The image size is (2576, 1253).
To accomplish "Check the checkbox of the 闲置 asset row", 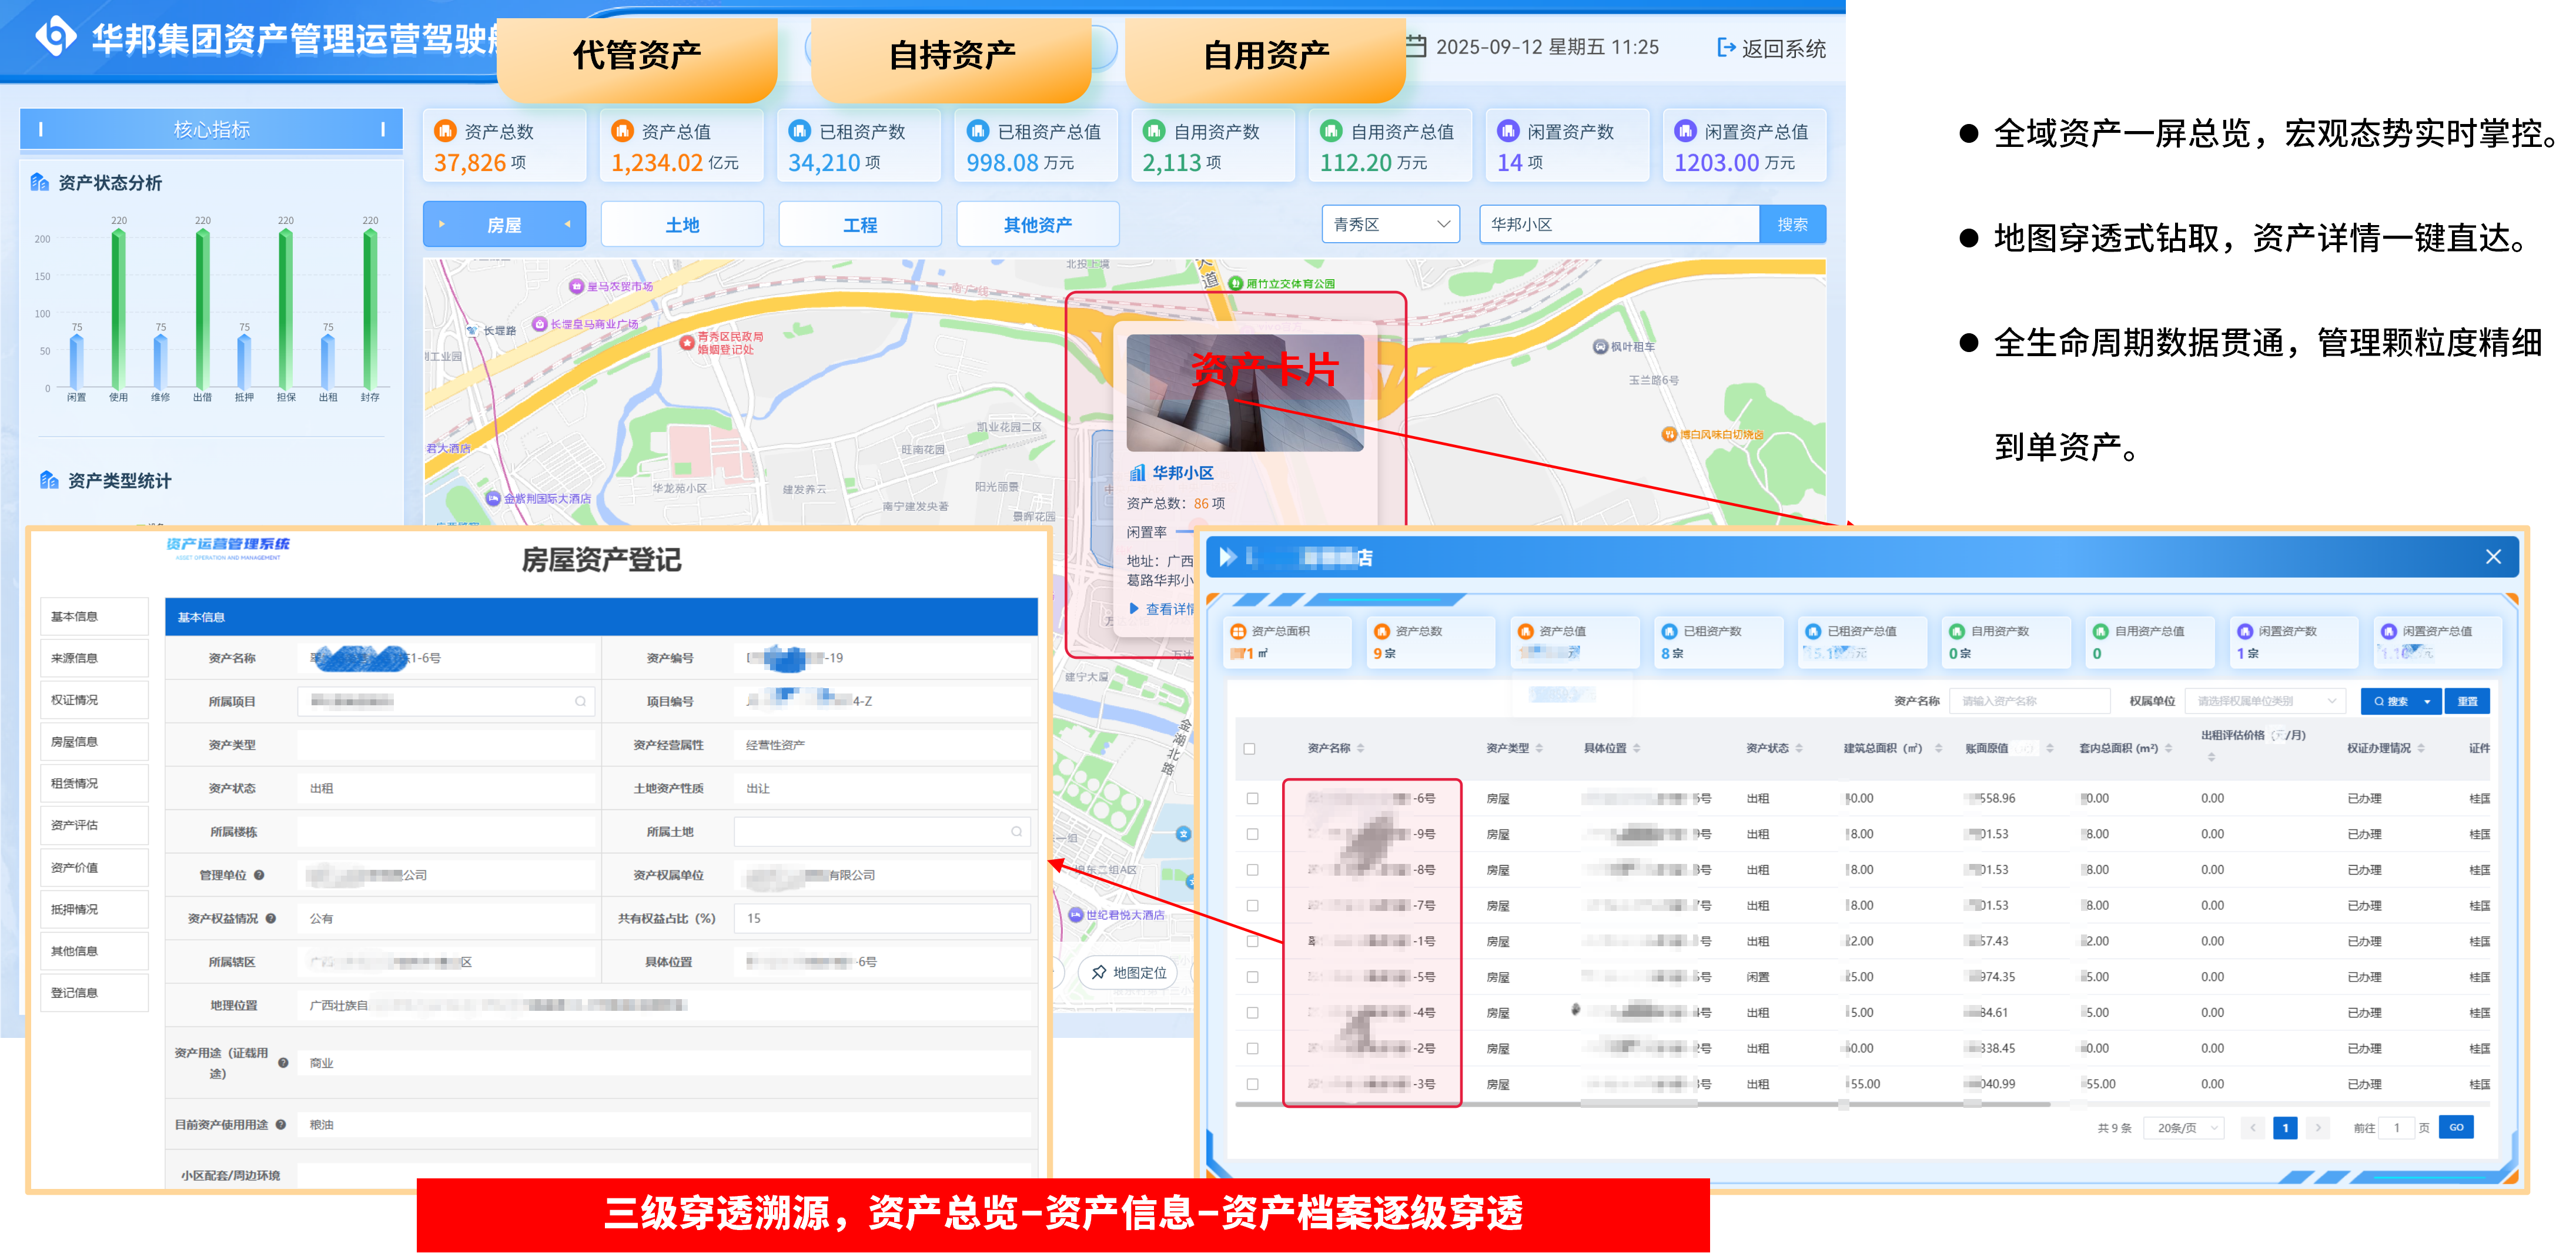I will tap(1253, 977).
